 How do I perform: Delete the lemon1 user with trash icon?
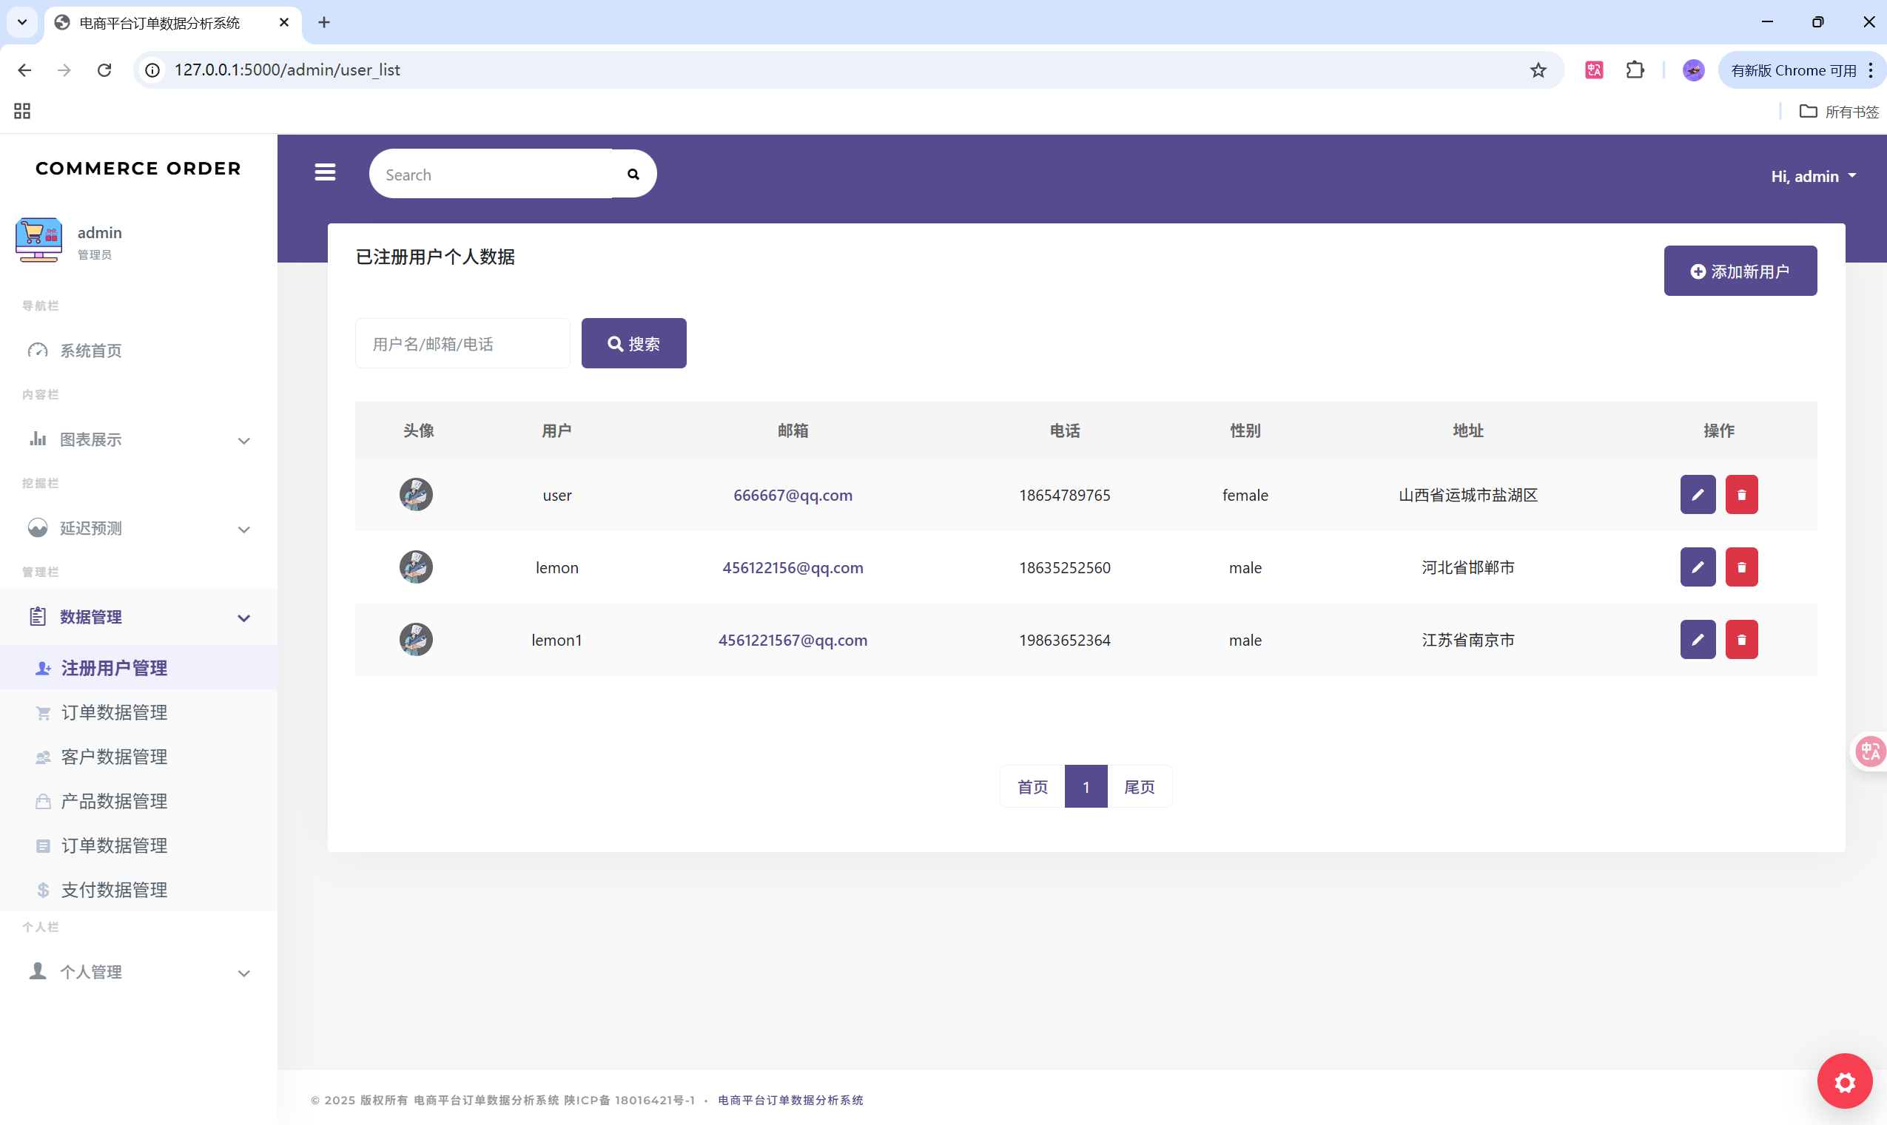click(1740, 640)
